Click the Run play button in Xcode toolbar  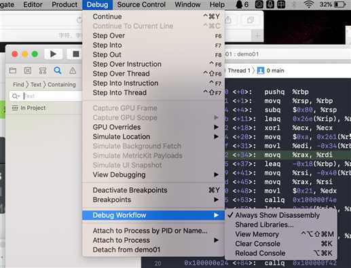point(53,54)
